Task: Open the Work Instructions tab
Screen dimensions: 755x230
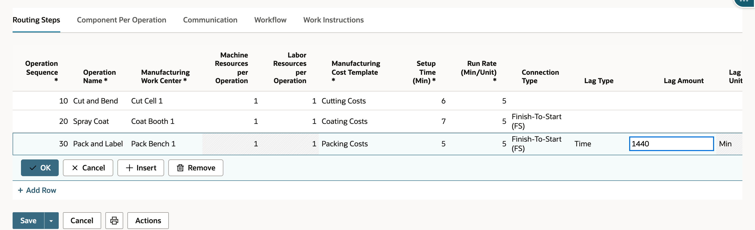Action: 333,20
